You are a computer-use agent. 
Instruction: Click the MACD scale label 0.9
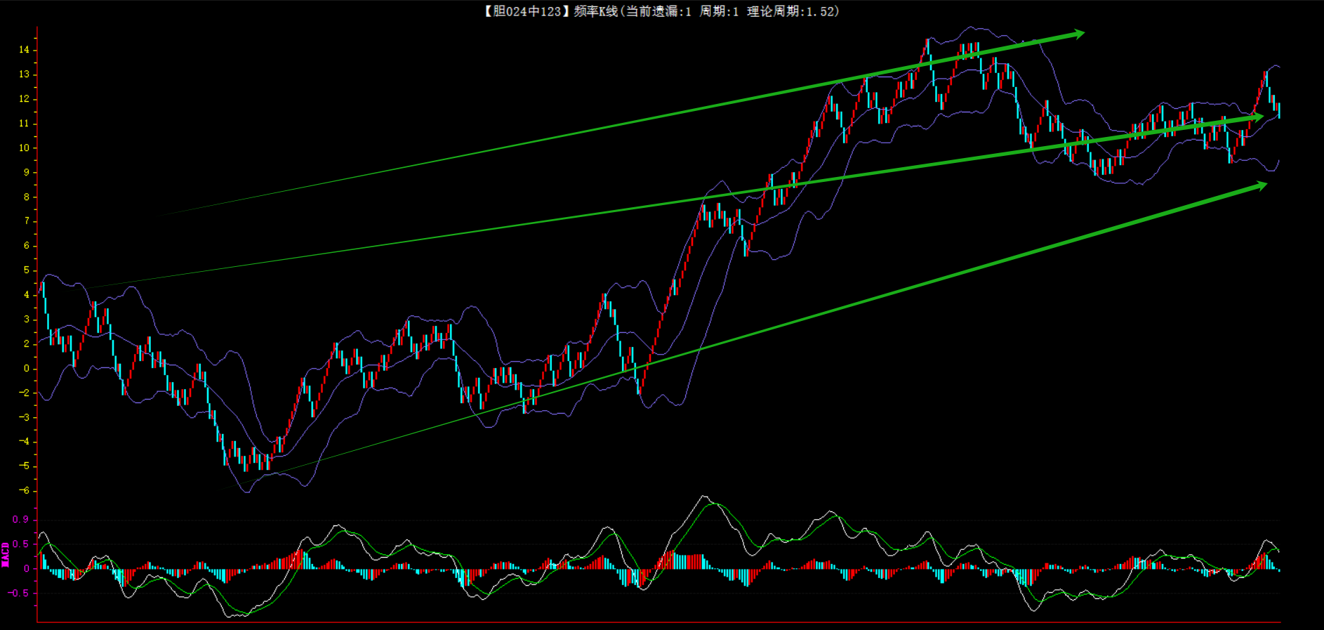click(21, 520)
